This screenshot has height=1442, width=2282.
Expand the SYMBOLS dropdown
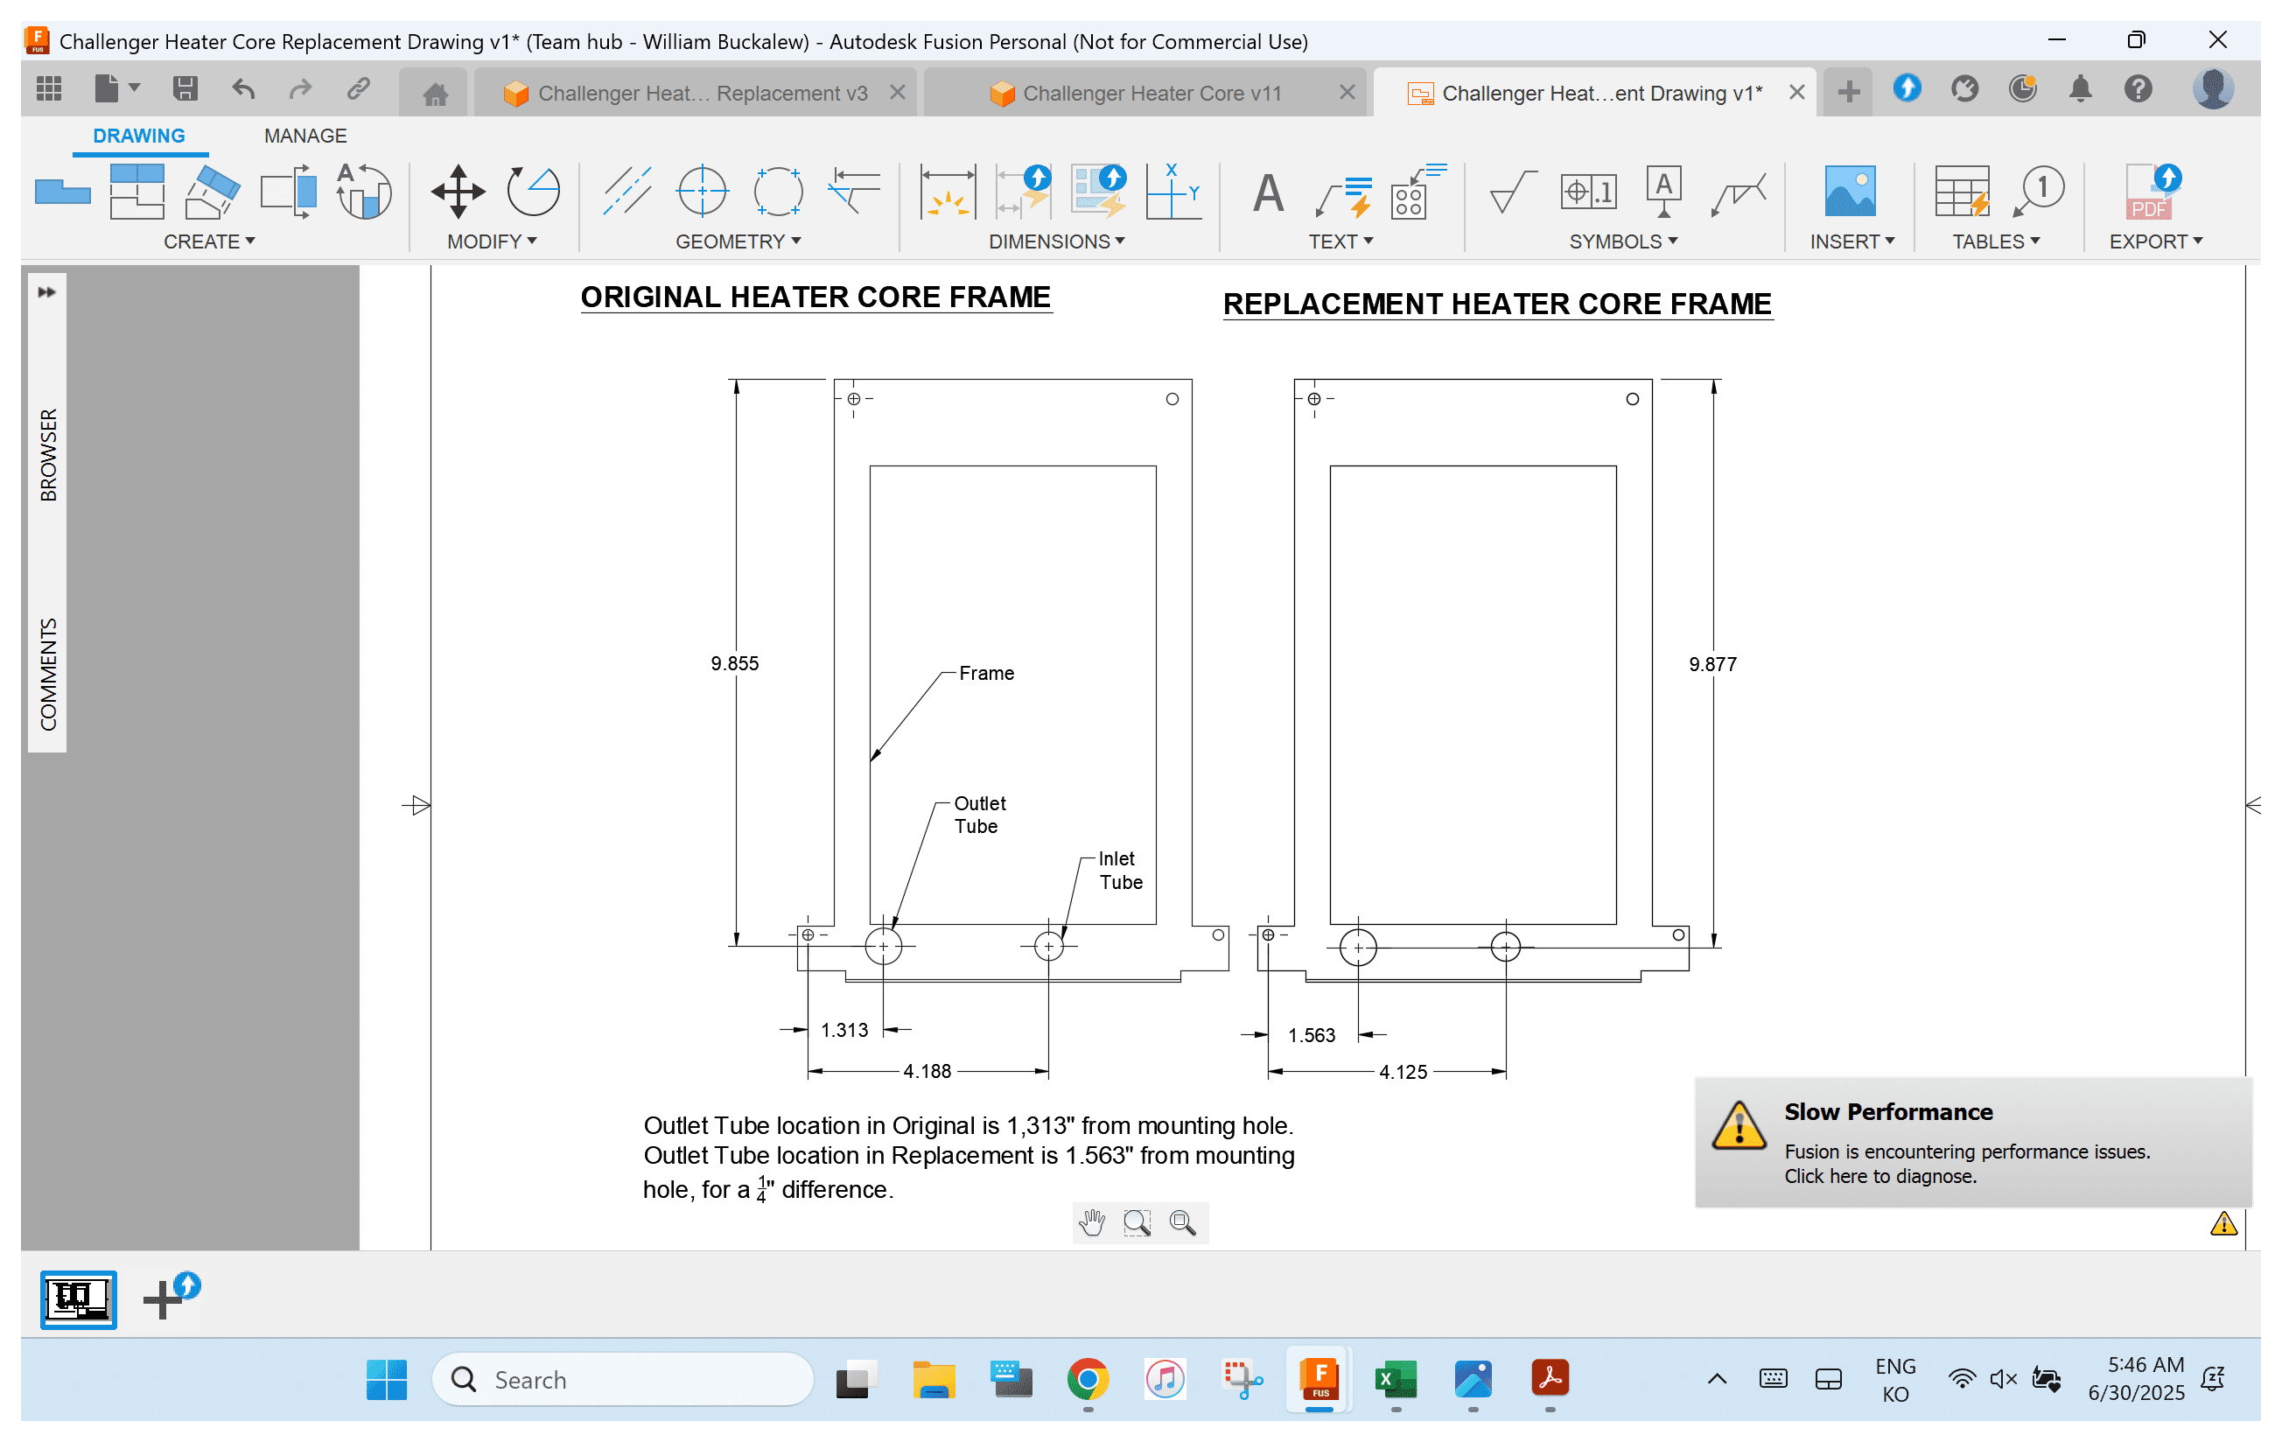[x=1622, y=241]
